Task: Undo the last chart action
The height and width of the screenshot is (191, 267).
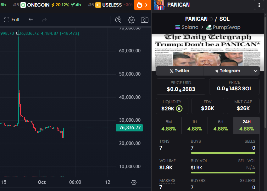Action: tap(31, 20)
